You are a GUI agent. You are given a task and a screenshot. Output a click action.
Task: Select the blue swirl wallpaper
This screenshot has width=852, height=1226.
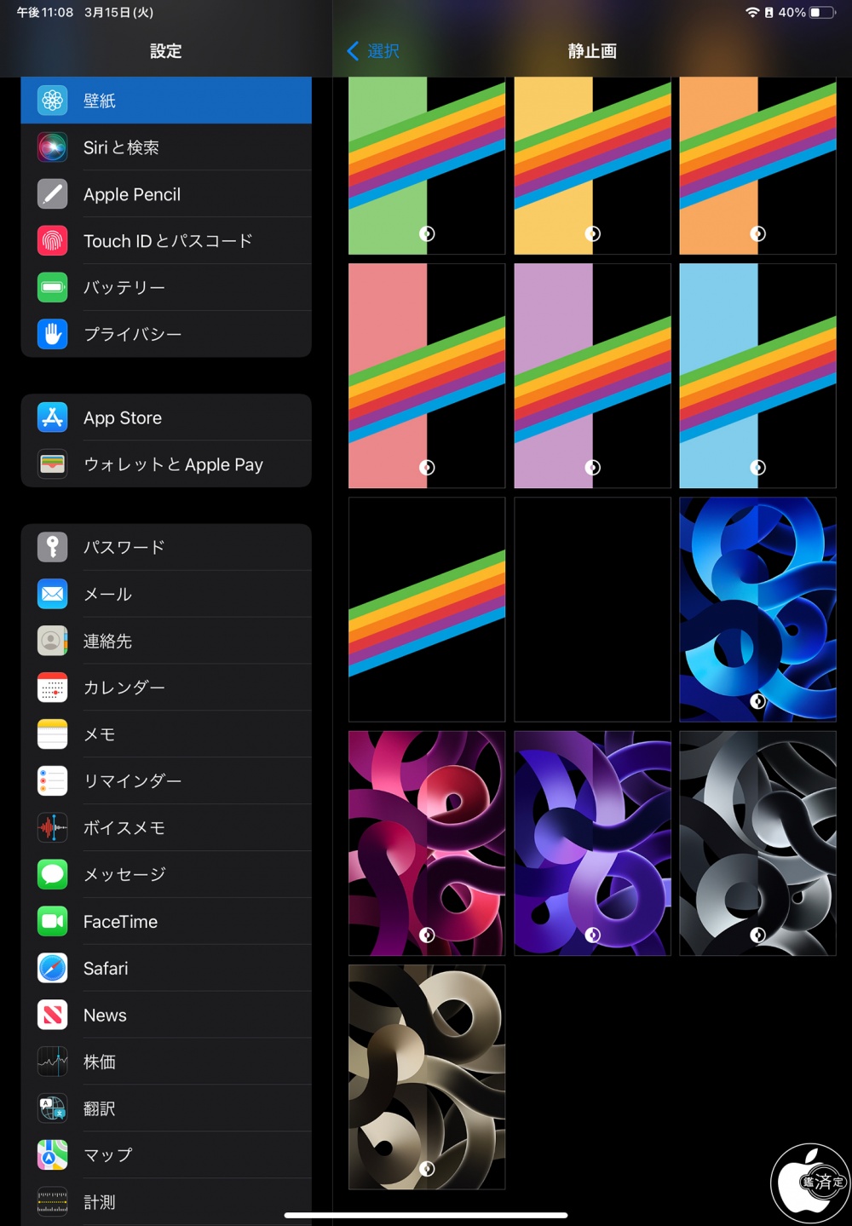tap(757, 609)
